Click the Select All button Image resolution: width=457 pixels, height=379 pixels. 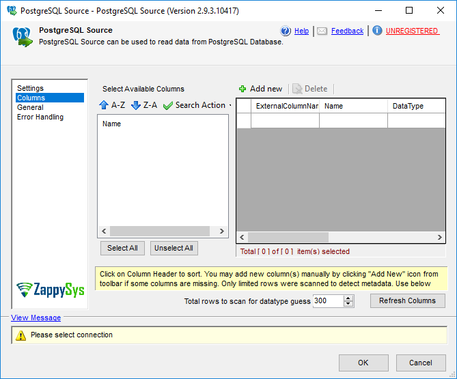point(122,248)
